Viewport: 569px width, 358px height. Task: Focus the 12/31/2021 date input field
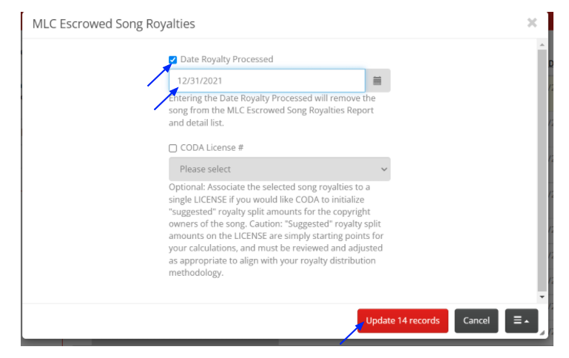(x=267, y=81)
